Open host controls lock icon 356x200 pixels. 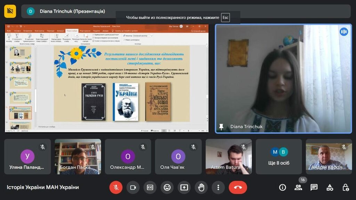[346, 187]
